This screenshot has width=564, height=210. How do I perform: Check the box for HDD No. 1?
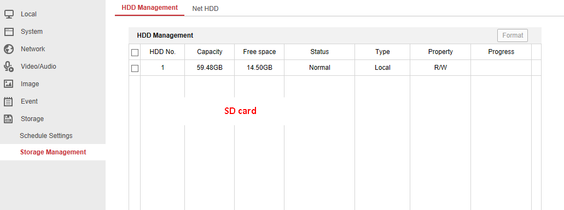coord(135,68)
